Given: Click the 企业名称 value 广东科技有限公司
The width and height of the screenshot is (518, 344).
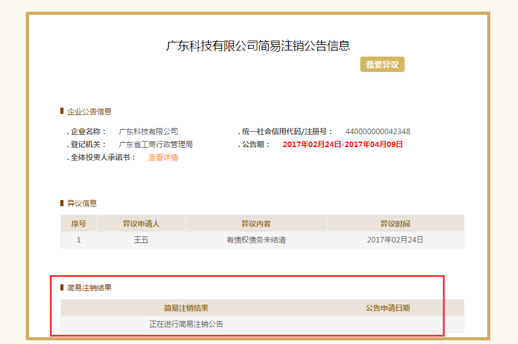Looking at the screenshot, I should click(148, 132).
